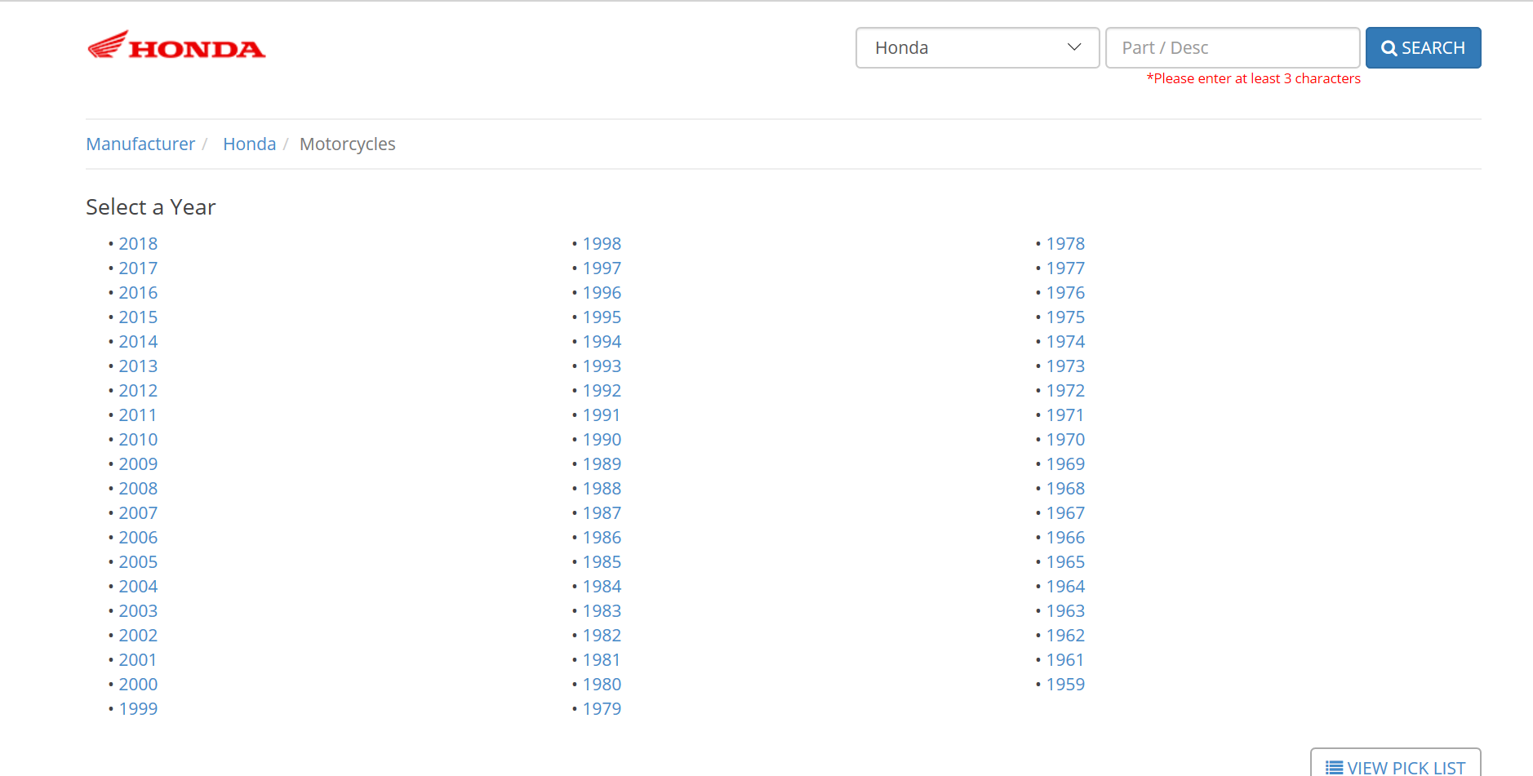Select year 2013
Image resolution: width=1533 pixels, height=776 pixels.
click(138, 366)
